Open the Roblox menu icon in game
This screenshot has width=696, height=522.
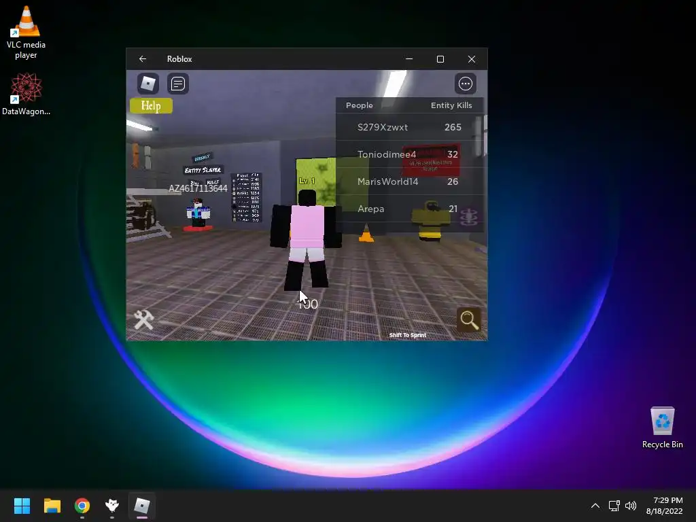pos(147,84)
